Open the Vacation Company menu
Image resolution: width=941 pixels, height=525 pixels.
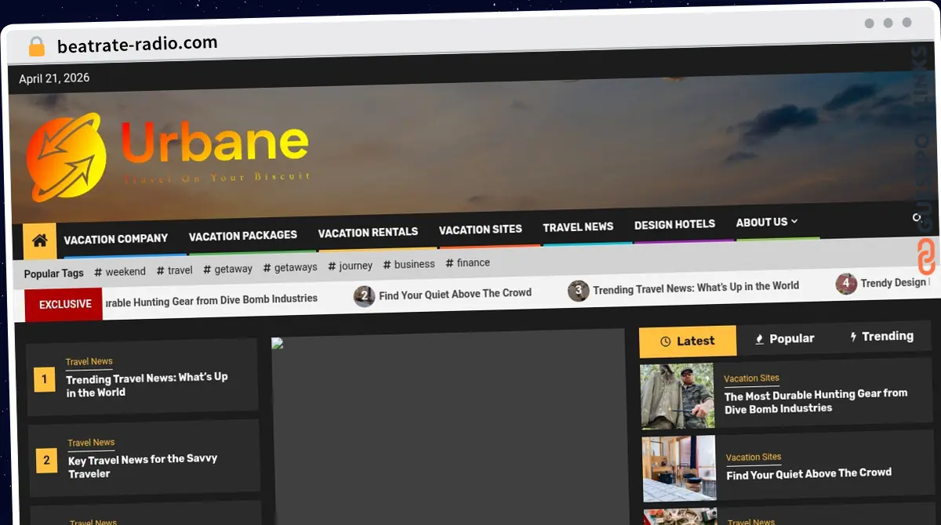[116, 239]
